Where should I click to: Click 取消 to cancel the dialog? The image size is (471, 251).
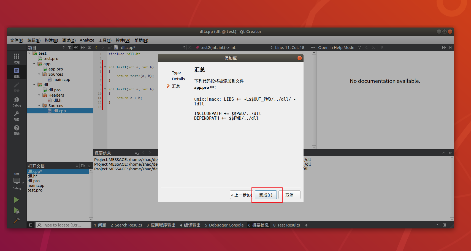(289, 195)
